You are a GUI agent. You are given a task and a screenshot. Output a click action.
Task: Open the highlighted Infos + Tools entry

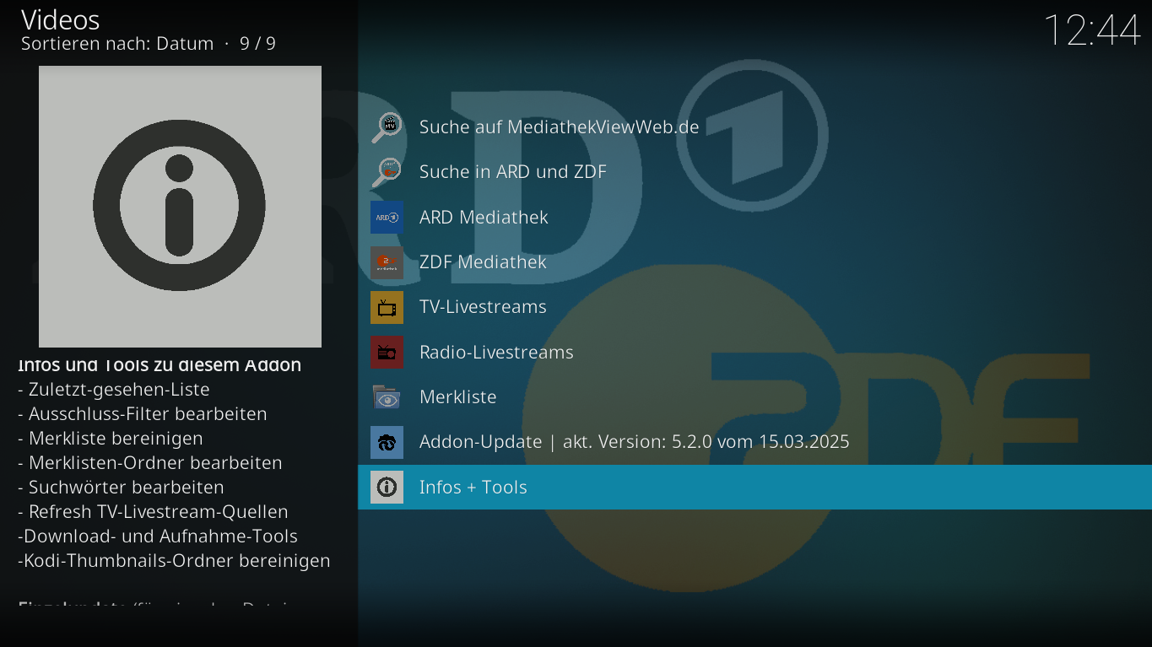coord(754,487)
